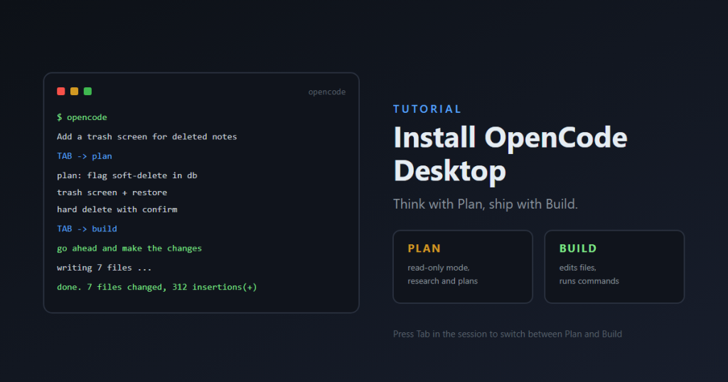Click the 'TAB -> build' line

tap(87, 229)
